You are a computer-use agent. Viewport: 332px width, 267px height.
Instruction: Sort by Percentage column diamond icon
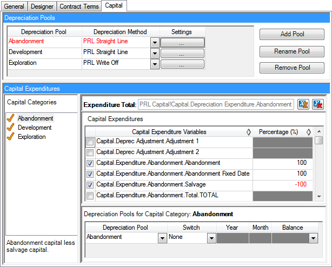[x=309, y=132]
